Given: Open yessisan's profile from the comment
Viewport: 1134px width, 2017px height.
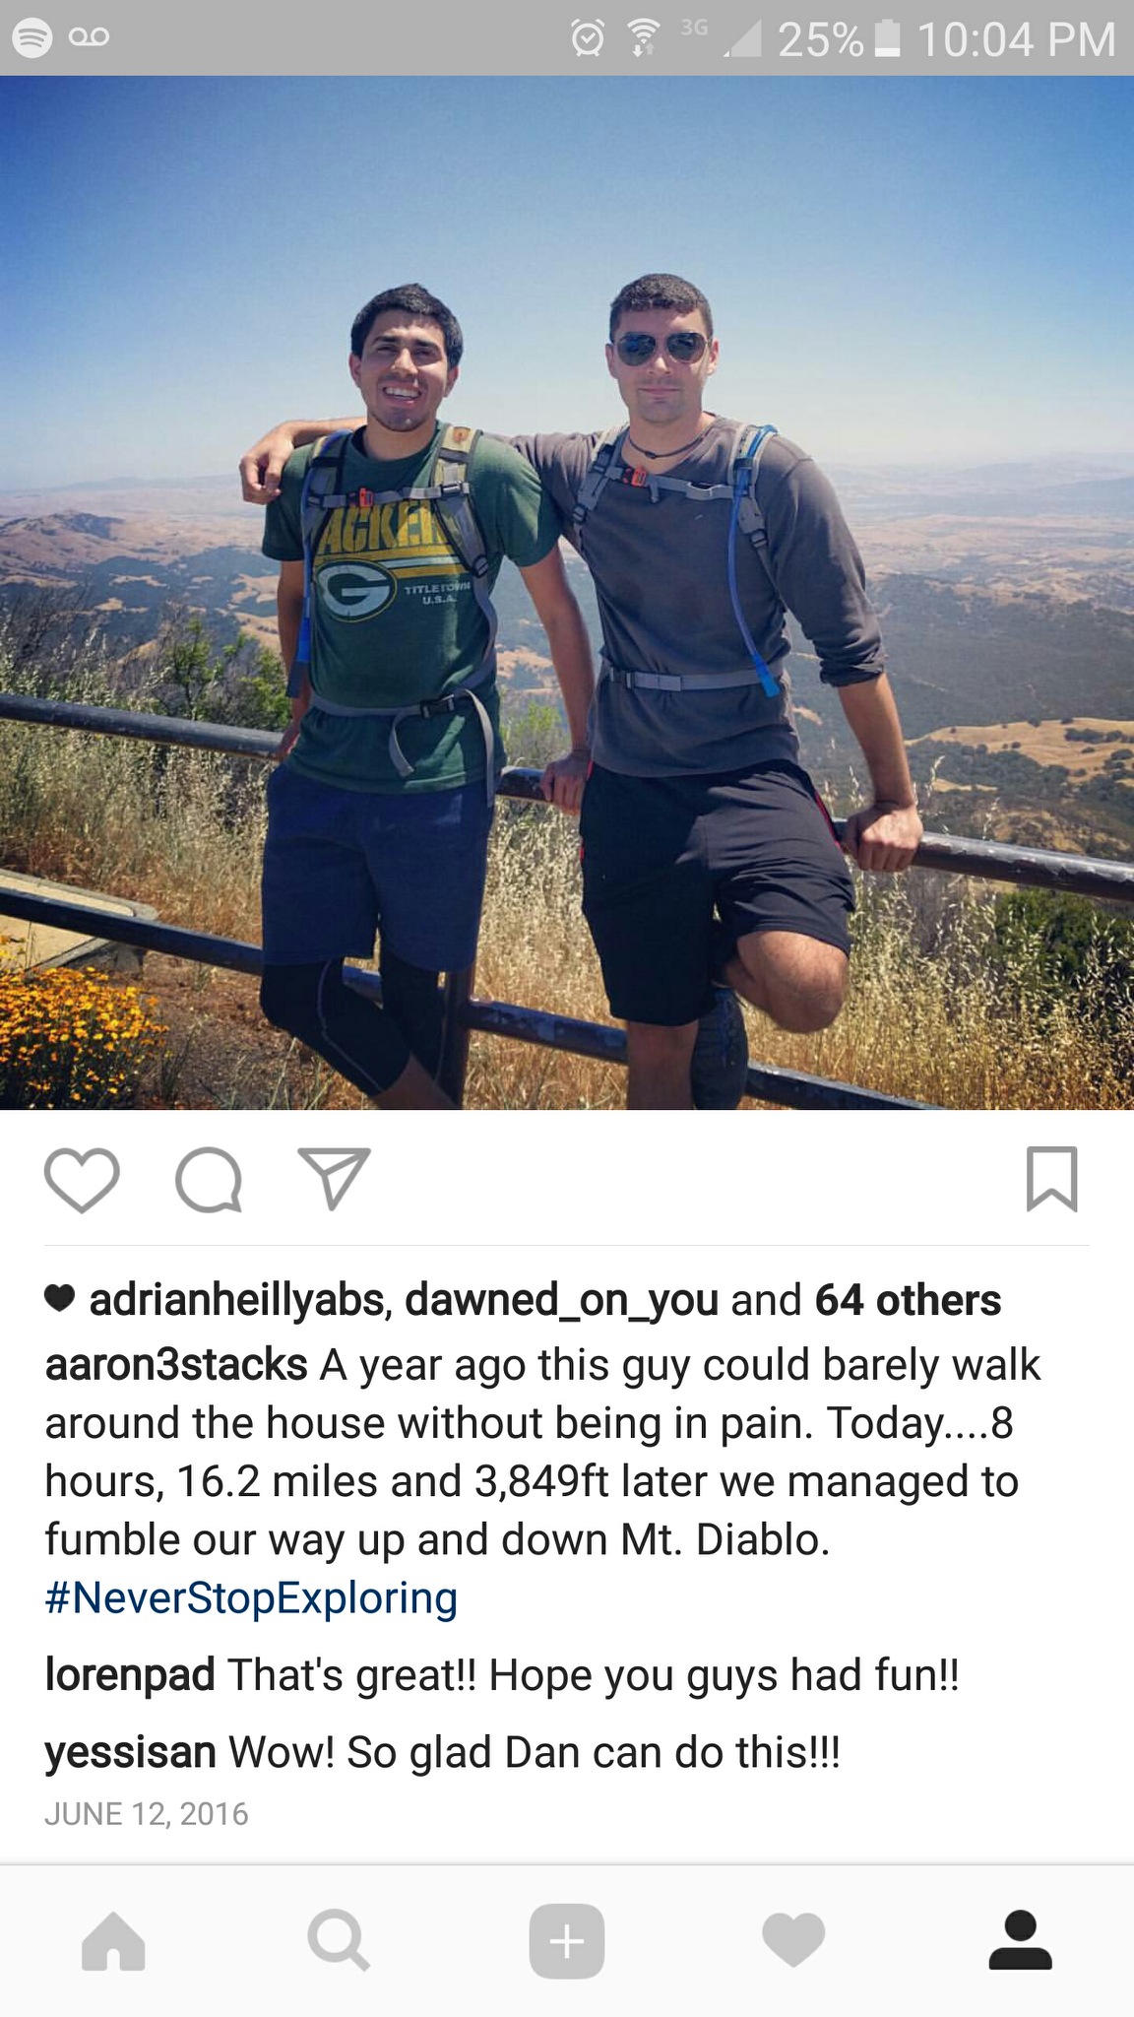Looking at the screenshot, I should point(130,1753).
